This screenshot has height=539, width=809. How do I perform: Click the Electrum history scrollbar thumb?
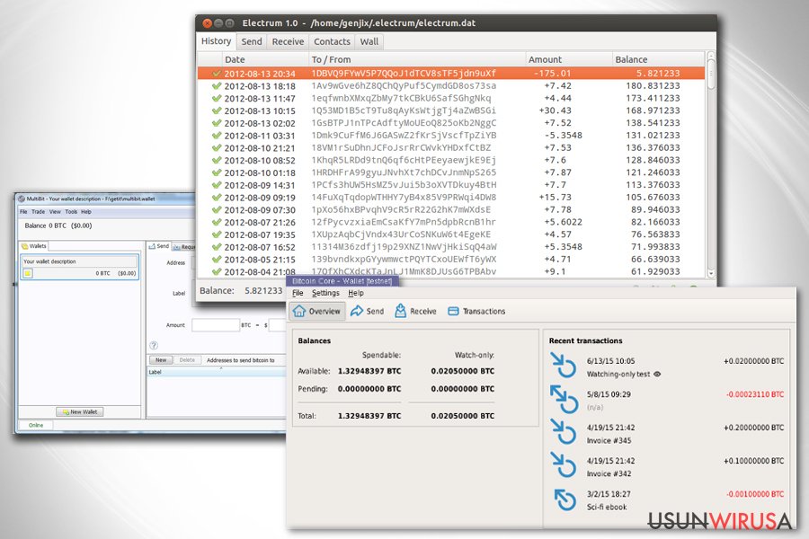click(711, 75)
